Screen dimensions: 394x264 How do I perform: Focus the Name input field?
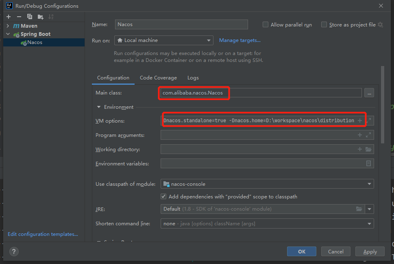(181, 24)
